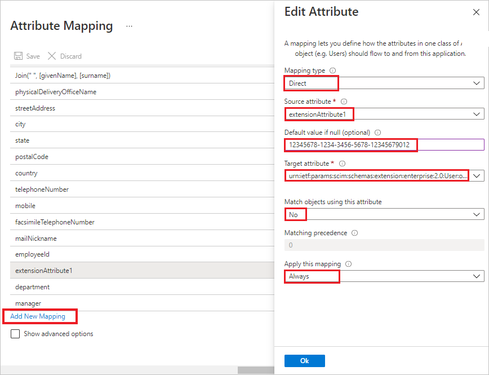Click the Default value if null field
This screenshot has height=375, width=489.
point(384,145)
